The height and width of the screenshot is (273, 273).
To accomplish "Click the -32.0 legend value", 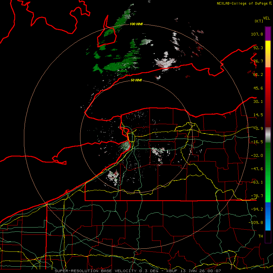I will click(257, 156).
